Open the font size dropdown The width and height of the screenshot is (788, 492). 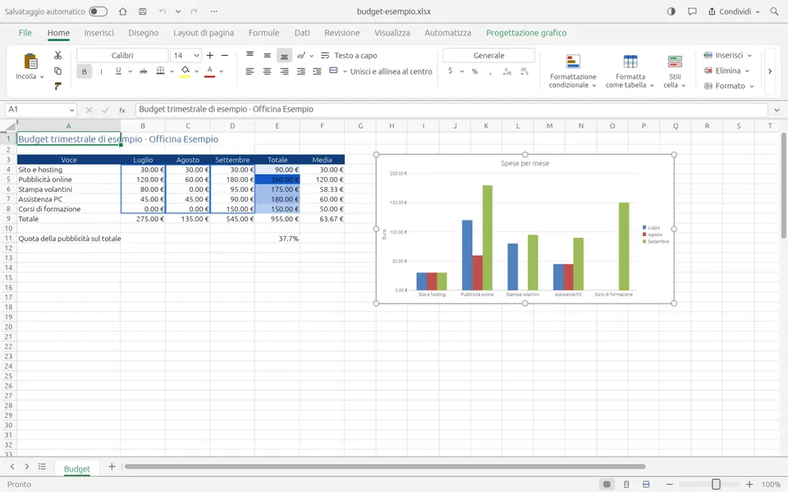(196, 55)
